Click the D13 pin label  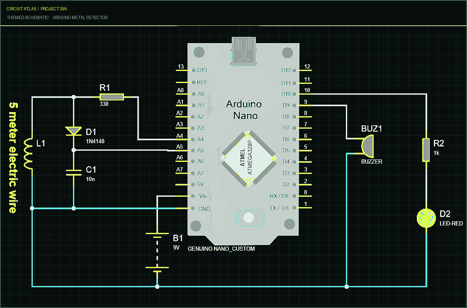tap(202, 71)
